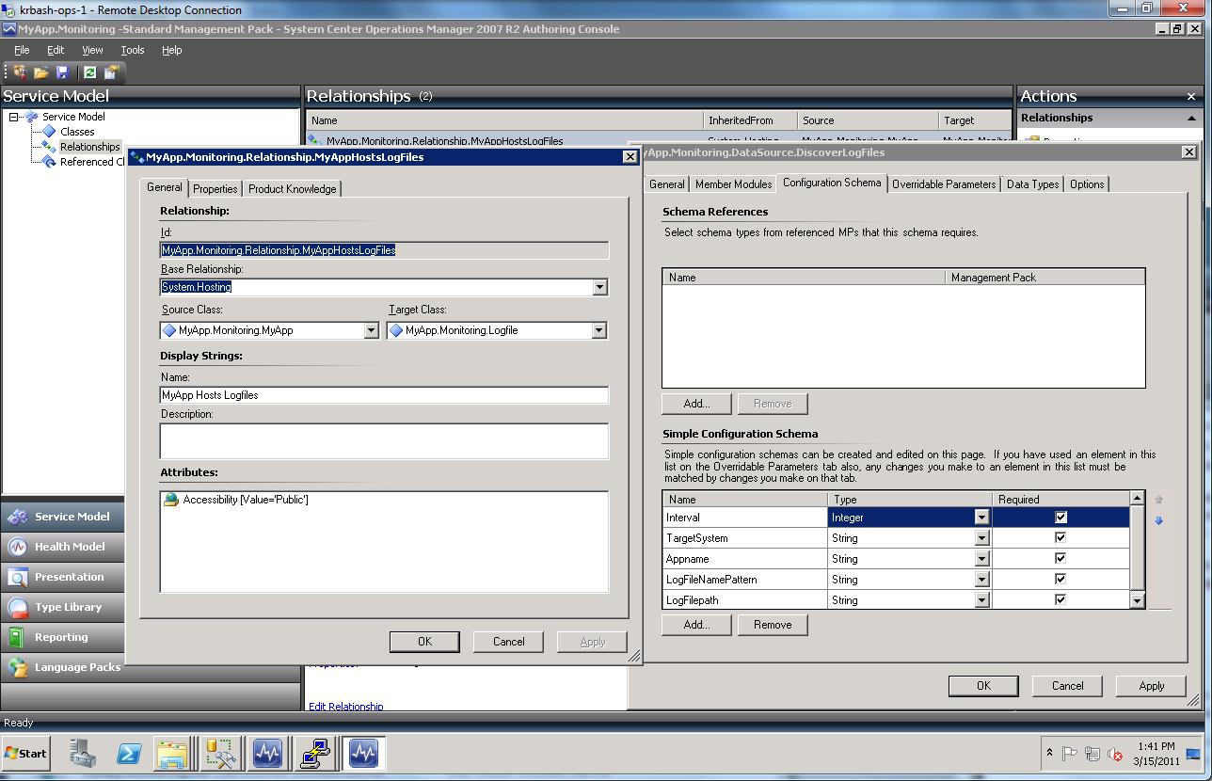This screenshot has width=1212, height=781.
Task: Open the Base Relationship dropdown
Action: coord(599,287)
